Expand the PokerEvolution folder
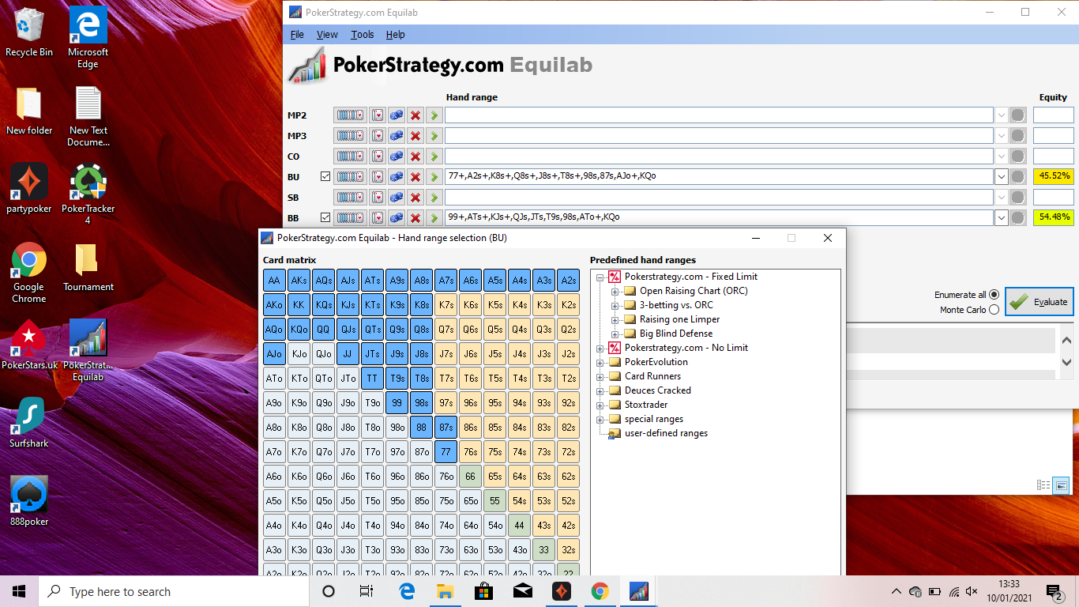 pyautogui.click(x=600, y=362)
